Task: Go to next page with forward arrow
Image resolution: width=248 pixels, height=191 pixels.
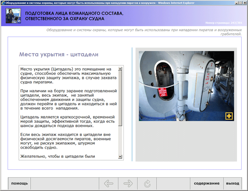Action: click(128, 184)
